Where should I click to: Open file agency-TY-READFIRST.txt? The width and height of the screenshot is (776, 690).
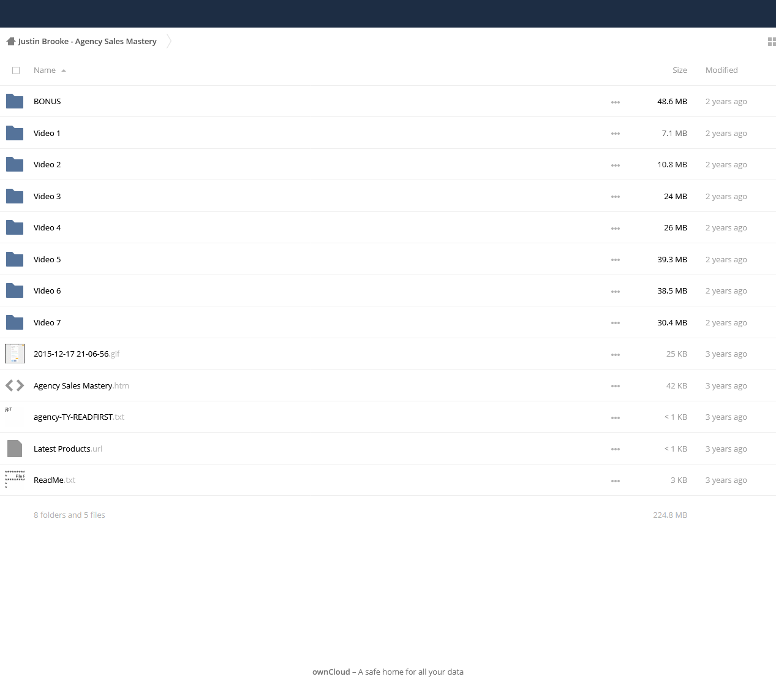79,417
